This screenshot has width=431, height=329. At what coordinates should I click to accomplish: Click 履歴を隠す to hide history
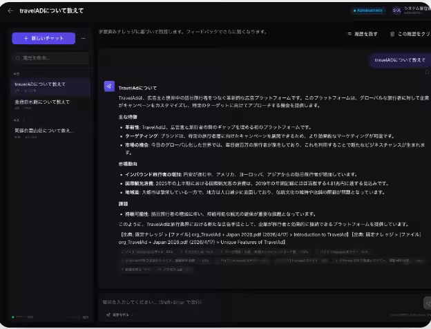pyautogui.click(x=366, y=34)
